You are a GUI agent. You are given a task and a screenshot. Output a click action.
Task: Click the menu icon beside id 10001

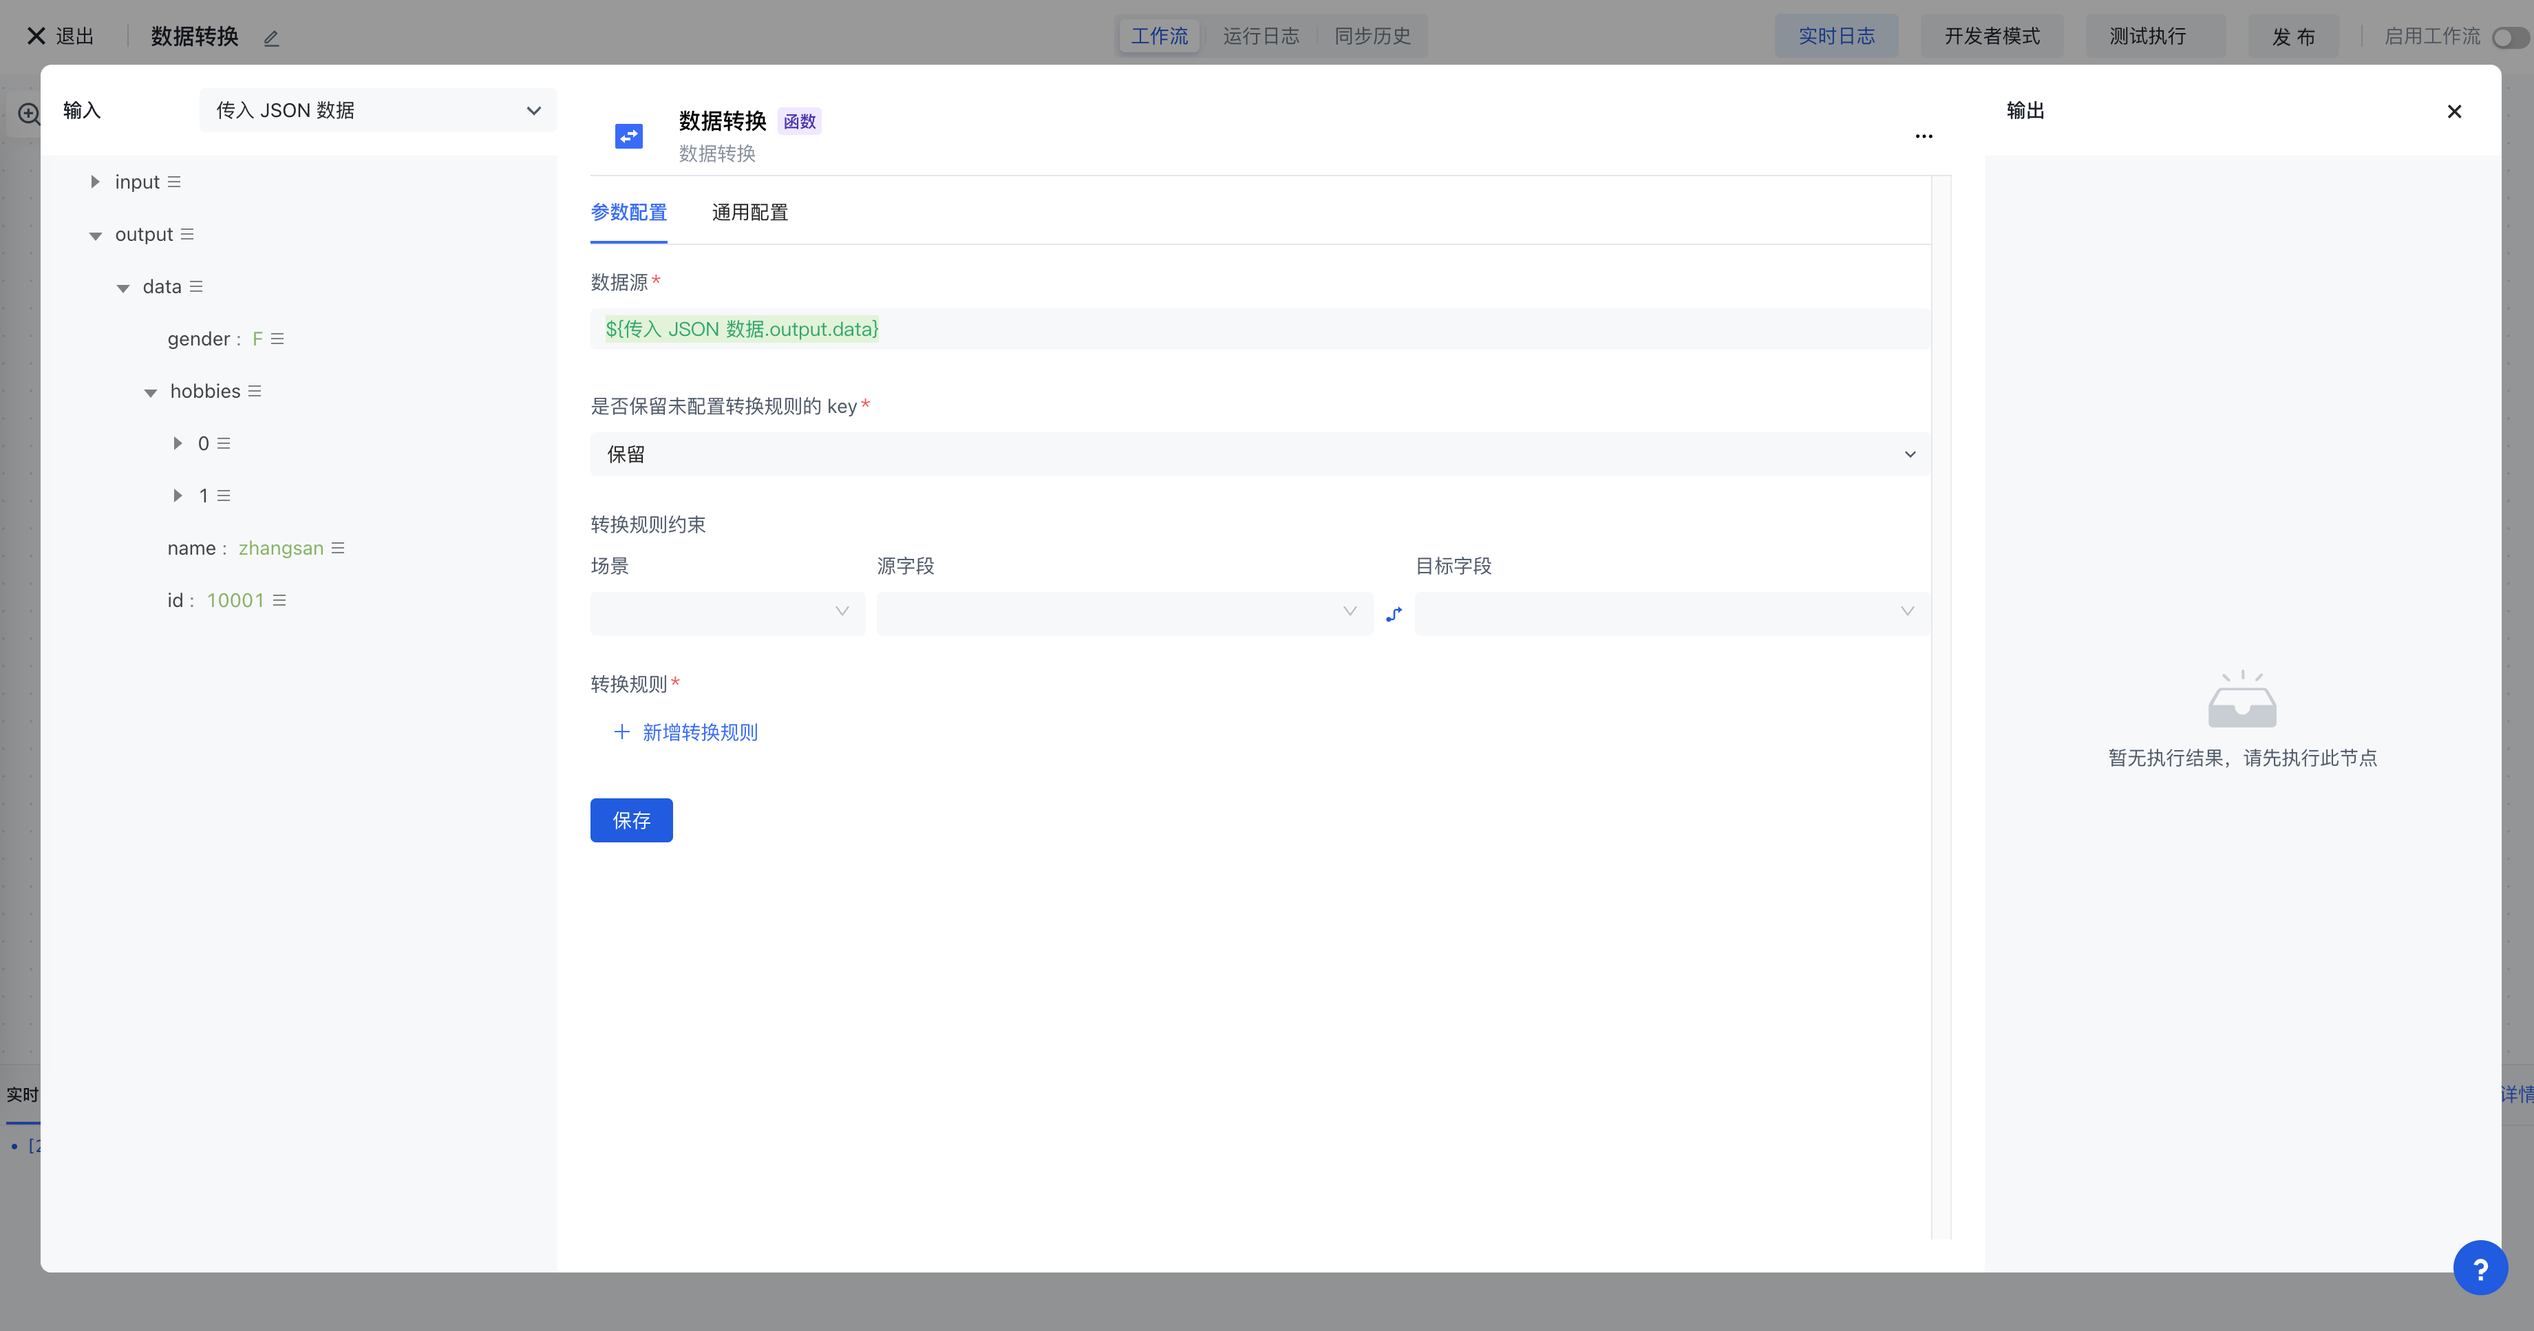(279, 600)
